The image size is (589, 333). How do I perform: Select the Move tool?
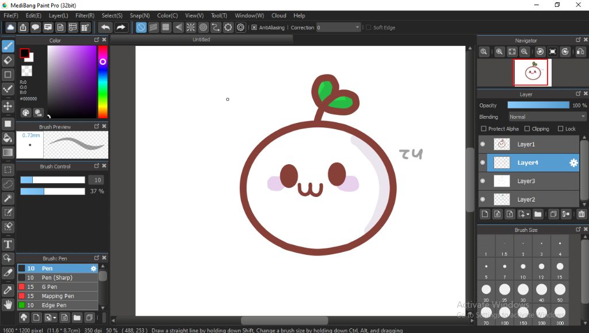tap(8, 106)
